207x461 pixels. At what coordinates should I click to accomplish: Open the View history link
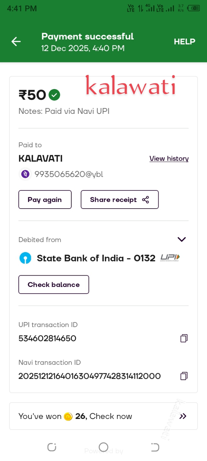[x=169, y=159]
